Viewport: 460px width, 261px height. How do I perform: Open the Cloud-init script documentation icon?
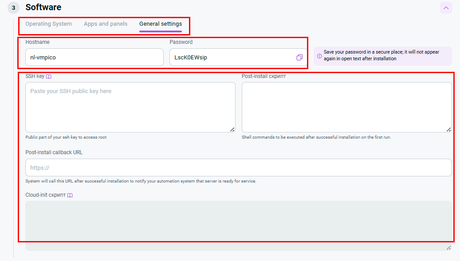coord(70,195)
